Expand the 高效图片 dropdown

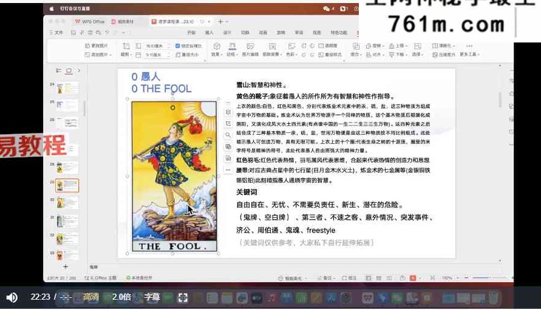(x=98, y=55)
